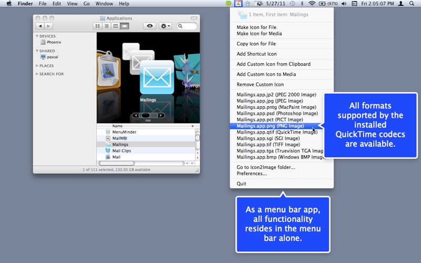Open the View menu
The image size is (421, 263).
click(72, 4)
